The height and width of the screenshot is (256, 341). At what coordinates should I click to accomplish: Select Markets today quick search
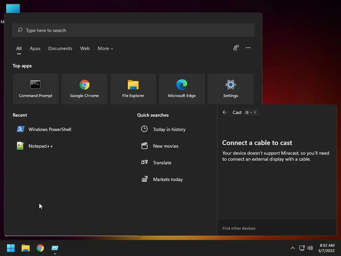tap(162, 179)
